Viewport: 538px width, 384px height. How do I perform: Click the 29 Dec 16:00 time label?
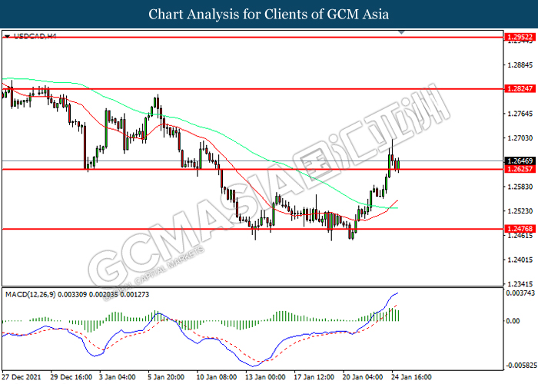[71, 377]
